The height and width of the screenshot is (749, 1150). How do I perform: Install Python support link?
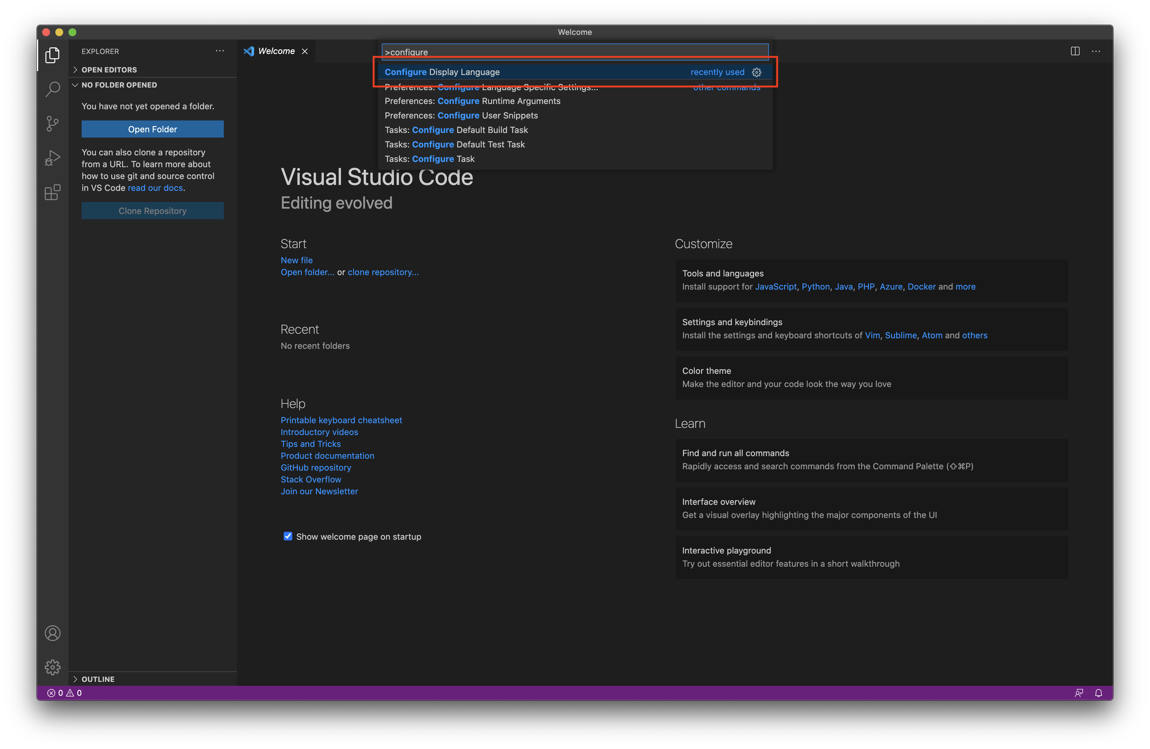tap(816, 287)
